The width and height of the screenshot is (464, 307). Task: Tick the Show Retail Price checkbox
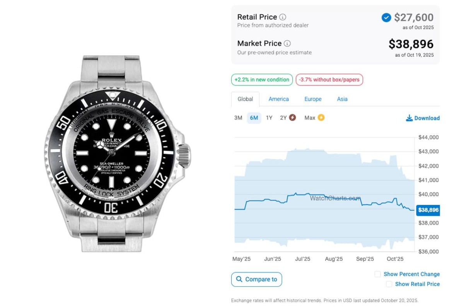point(389,284)
